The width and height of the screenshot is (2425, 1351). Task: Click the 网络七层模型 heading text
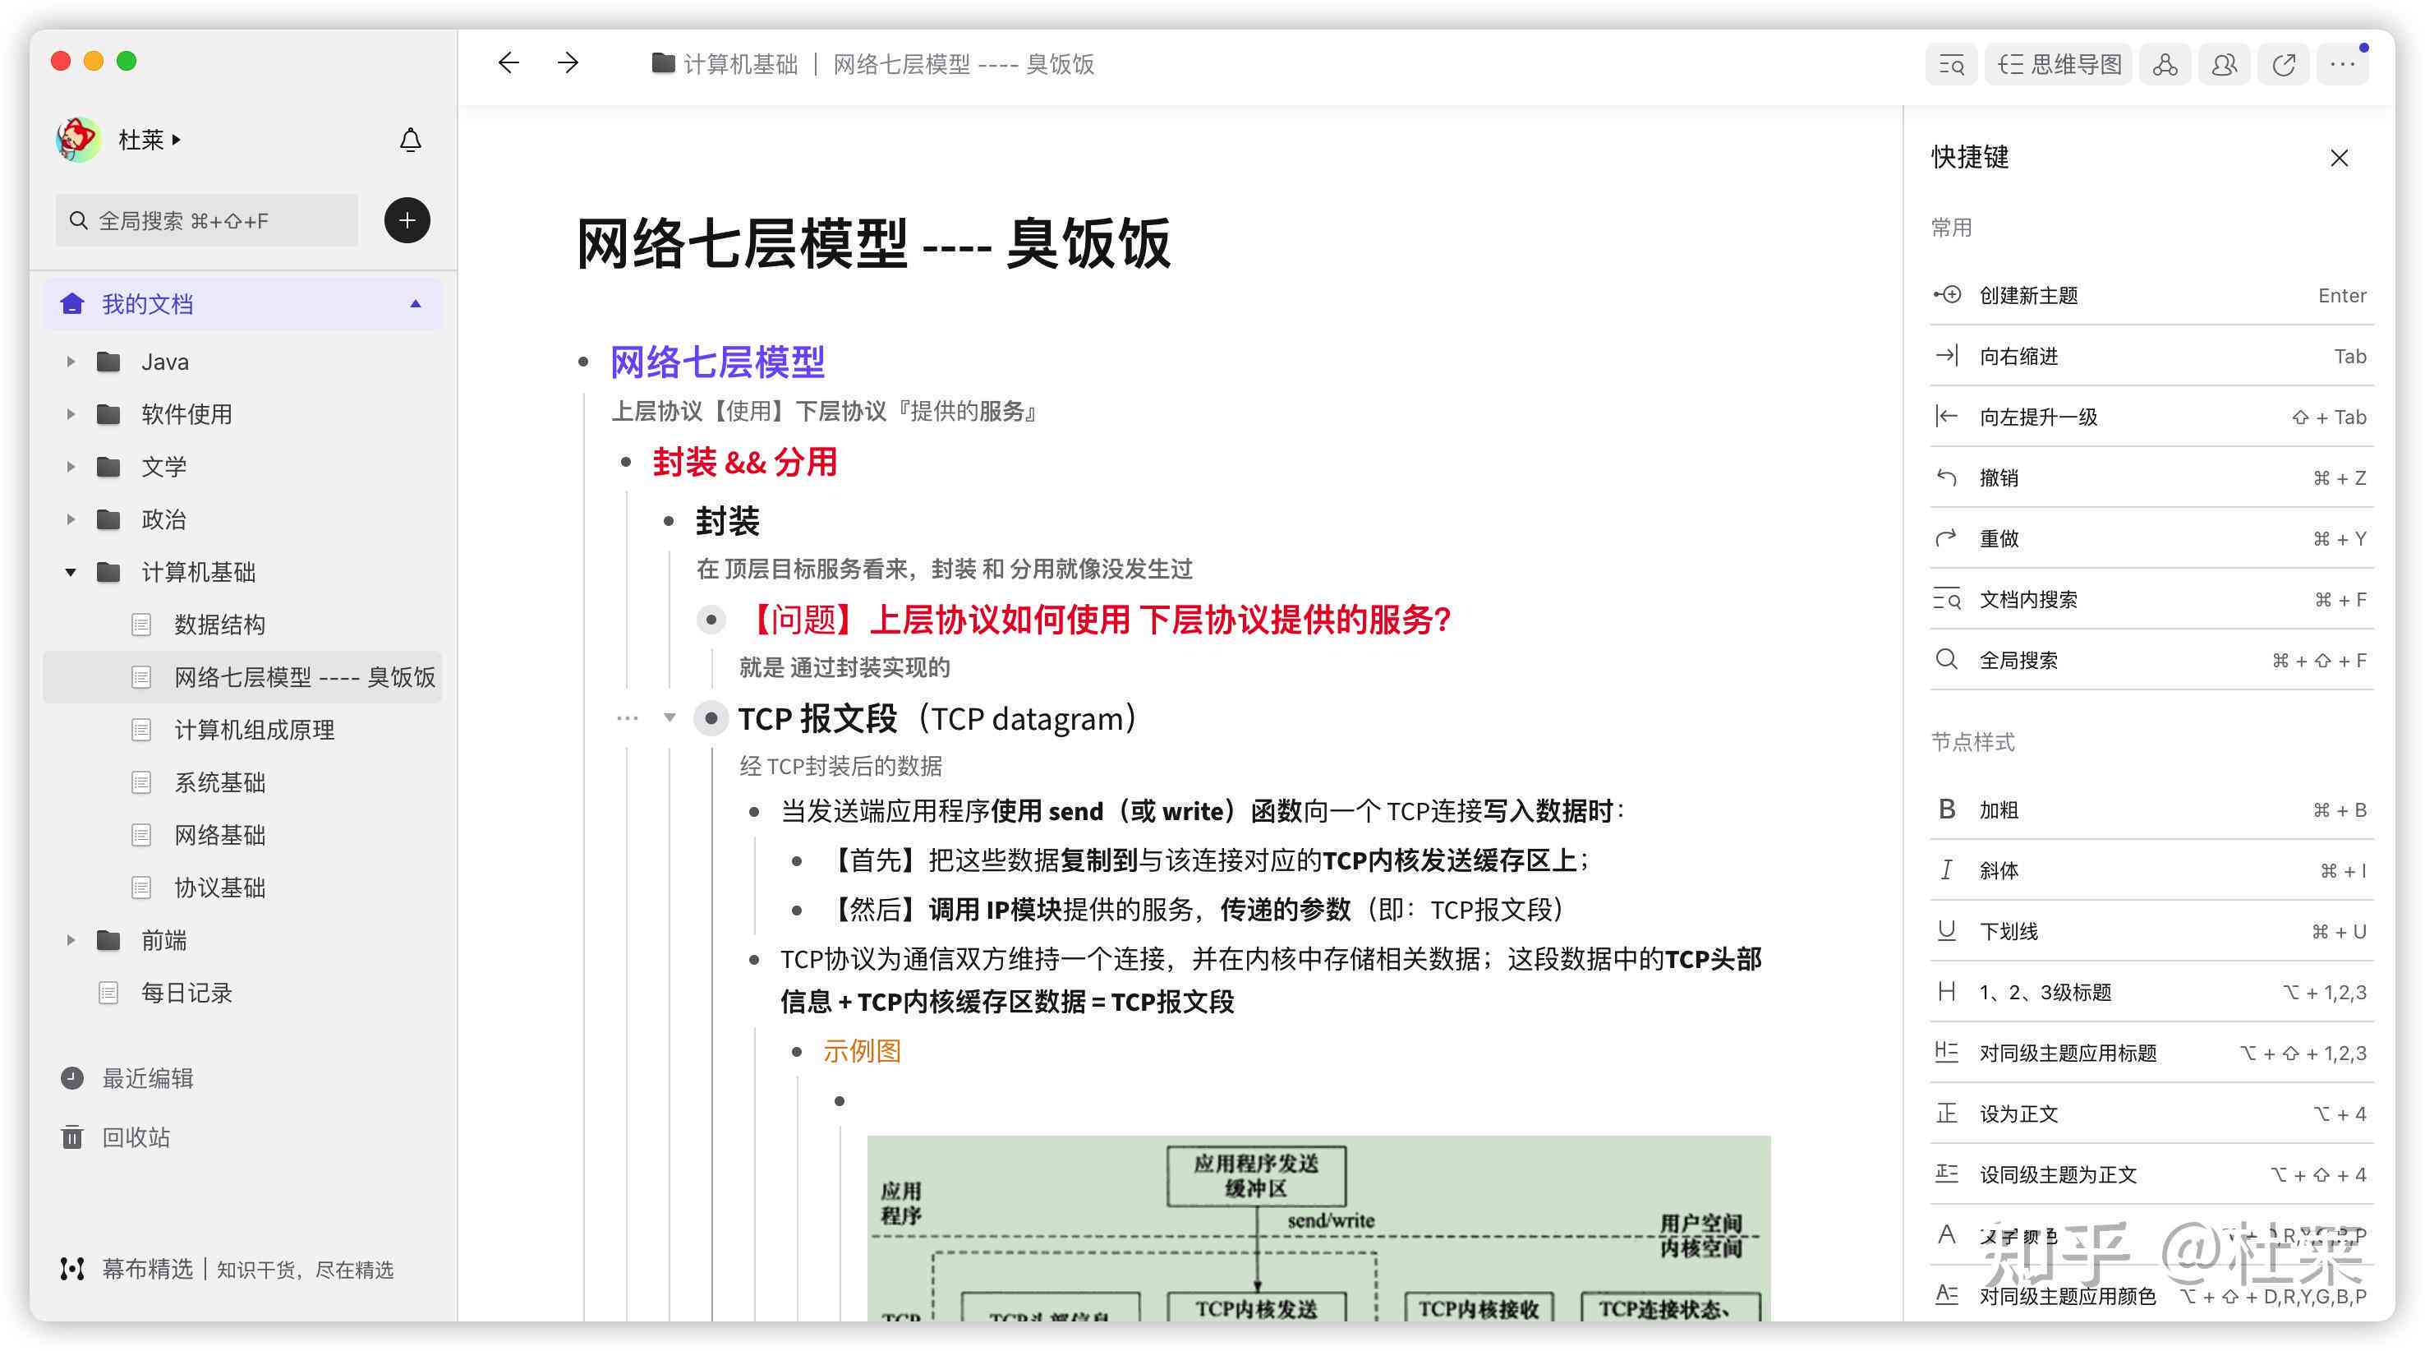[x=717, y=362]
